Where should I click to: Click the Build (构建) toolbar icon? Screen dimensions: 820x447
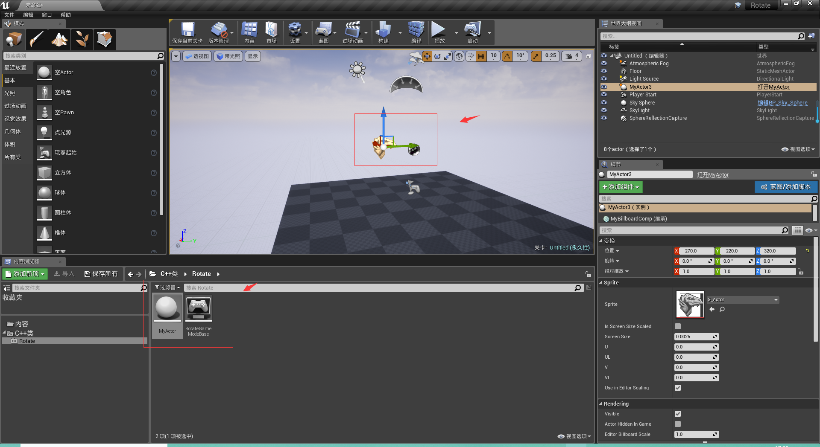click(x=384, y=33)
